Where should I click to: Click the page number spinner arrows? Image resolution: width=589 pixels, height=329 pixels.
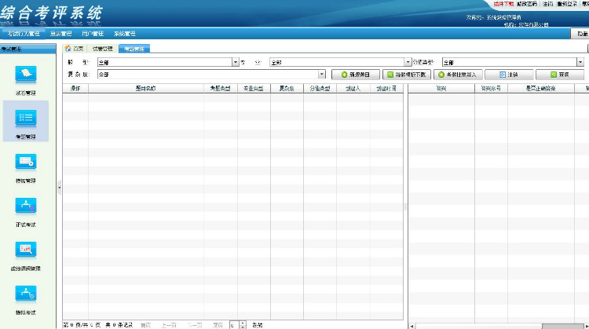(243, 325)
